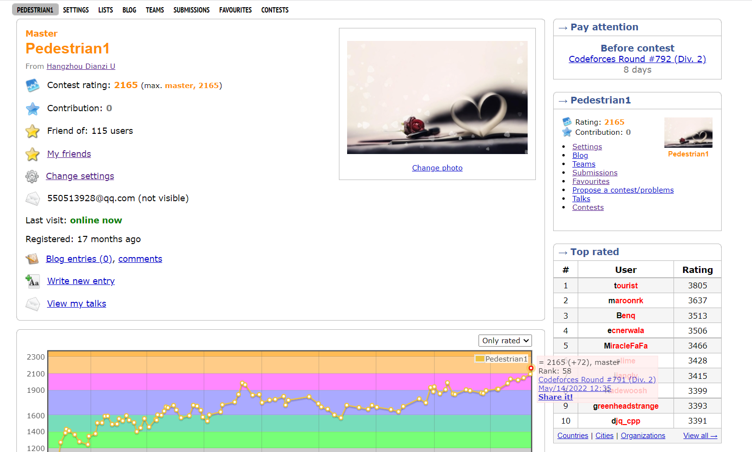
Task: Switch to the CONTESTS tab
Action: click(x=274, y=10)
